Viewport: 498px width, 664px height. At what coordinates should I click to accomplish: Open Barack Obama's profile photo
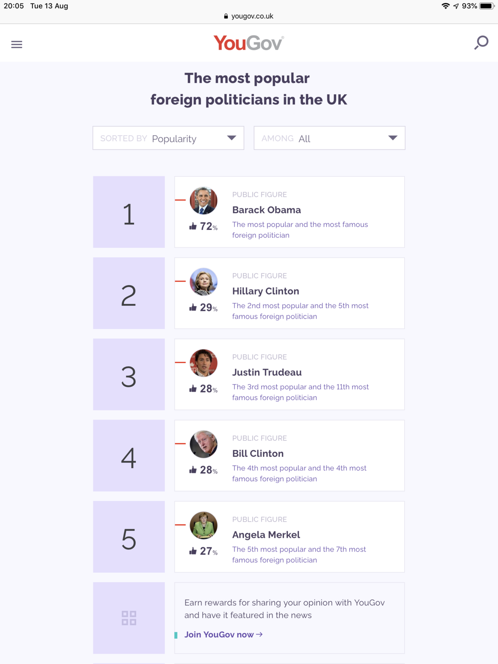tap(203, 200)
